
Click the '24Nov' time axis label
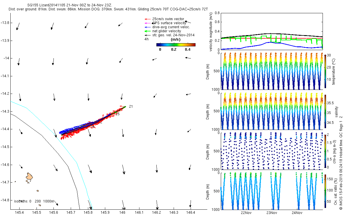point(297,213)
